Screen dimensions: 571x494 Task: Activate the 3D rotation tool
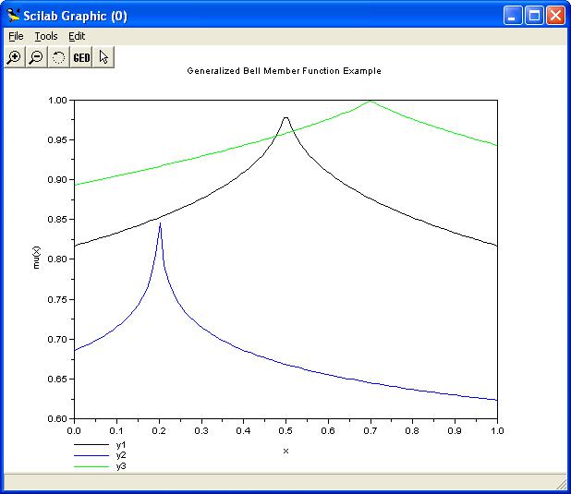[58, 57]
